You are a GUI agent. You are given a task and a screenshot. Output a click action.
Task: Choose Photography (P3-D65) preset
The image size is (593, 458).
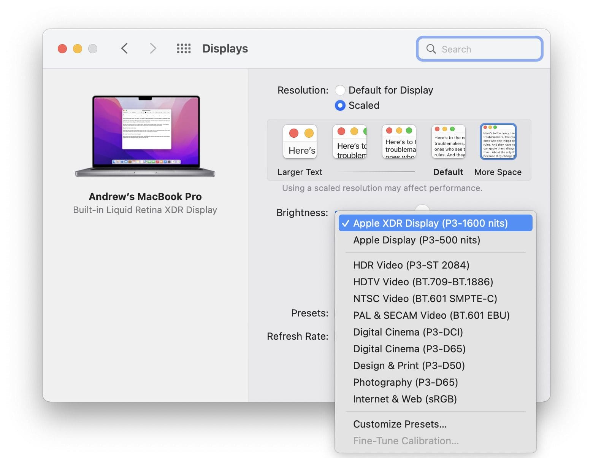436,382
